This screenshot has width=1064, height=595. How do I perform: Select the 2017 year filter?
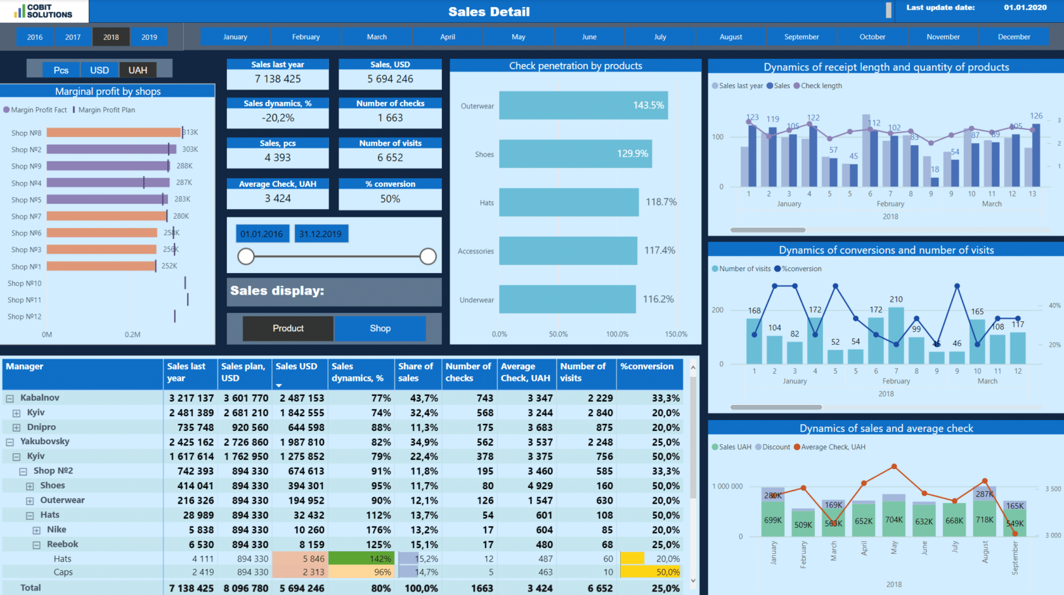pos(73,37)
